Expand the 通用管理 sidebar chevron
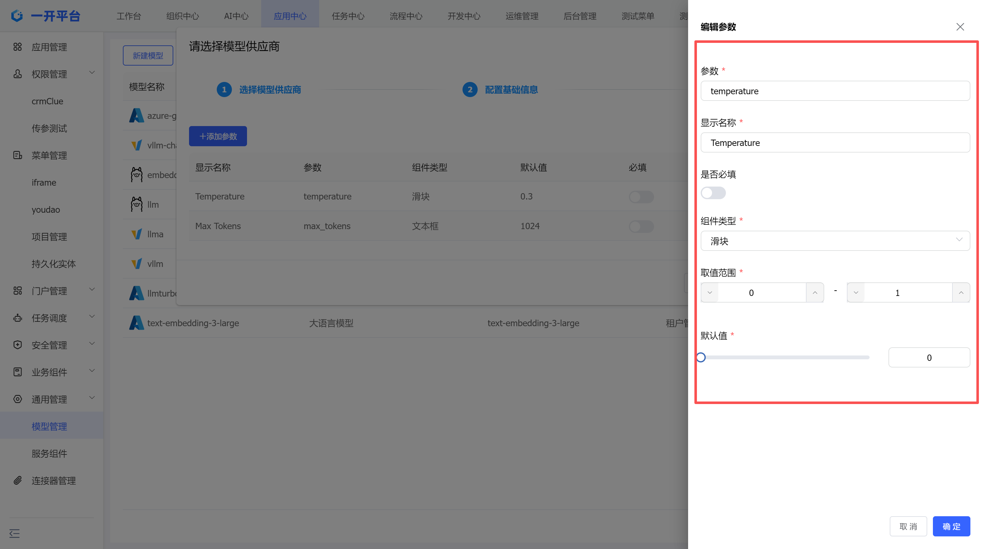 [92, 398]
